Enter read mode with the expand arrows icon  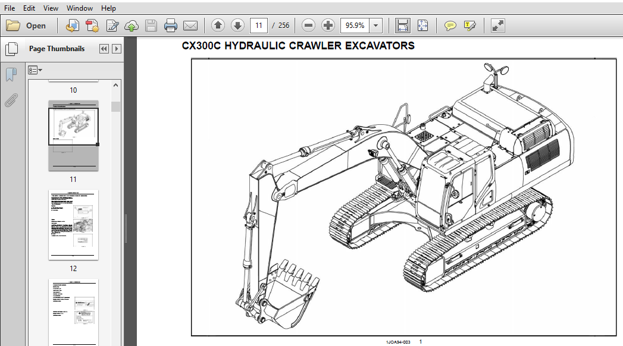[498, 26]
